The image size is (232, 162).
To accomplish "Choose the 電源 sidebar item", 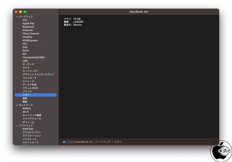I will click(x=25, y=102).
